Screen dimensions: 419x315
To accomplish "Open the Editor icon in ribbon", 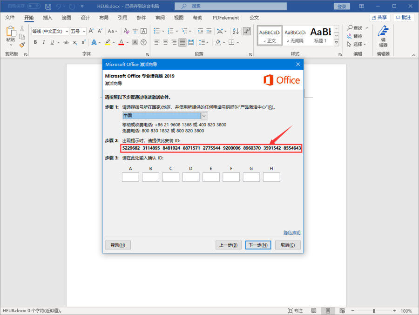I will tap(383, 36).
